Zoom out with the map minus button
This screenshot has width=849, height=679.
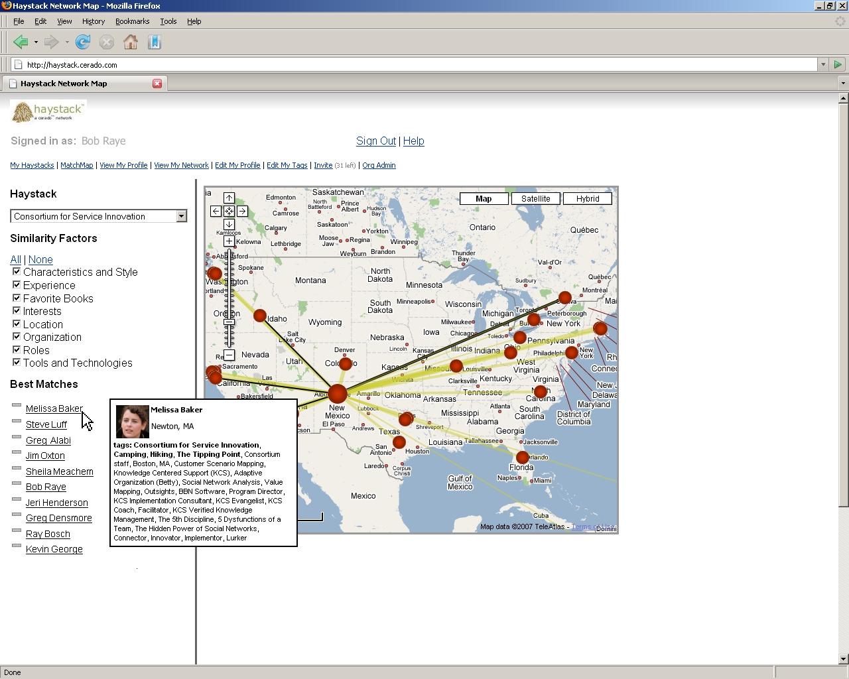coord(229,355)
